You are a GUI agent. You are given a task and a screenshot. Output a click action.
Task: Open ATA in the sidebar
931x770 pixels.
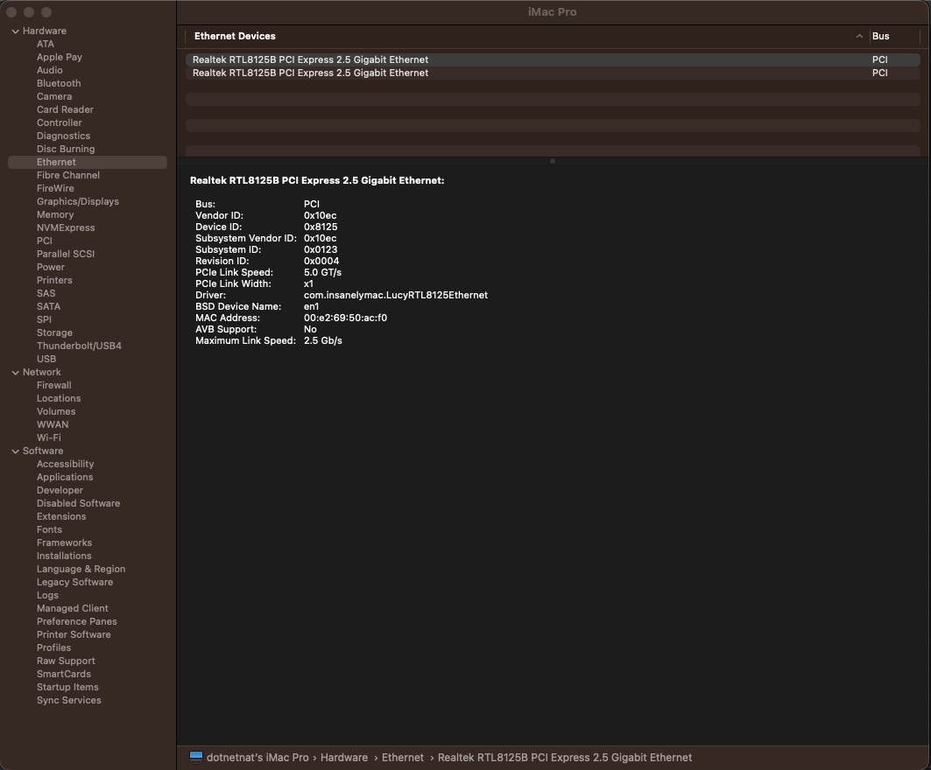tap(46, 44)
